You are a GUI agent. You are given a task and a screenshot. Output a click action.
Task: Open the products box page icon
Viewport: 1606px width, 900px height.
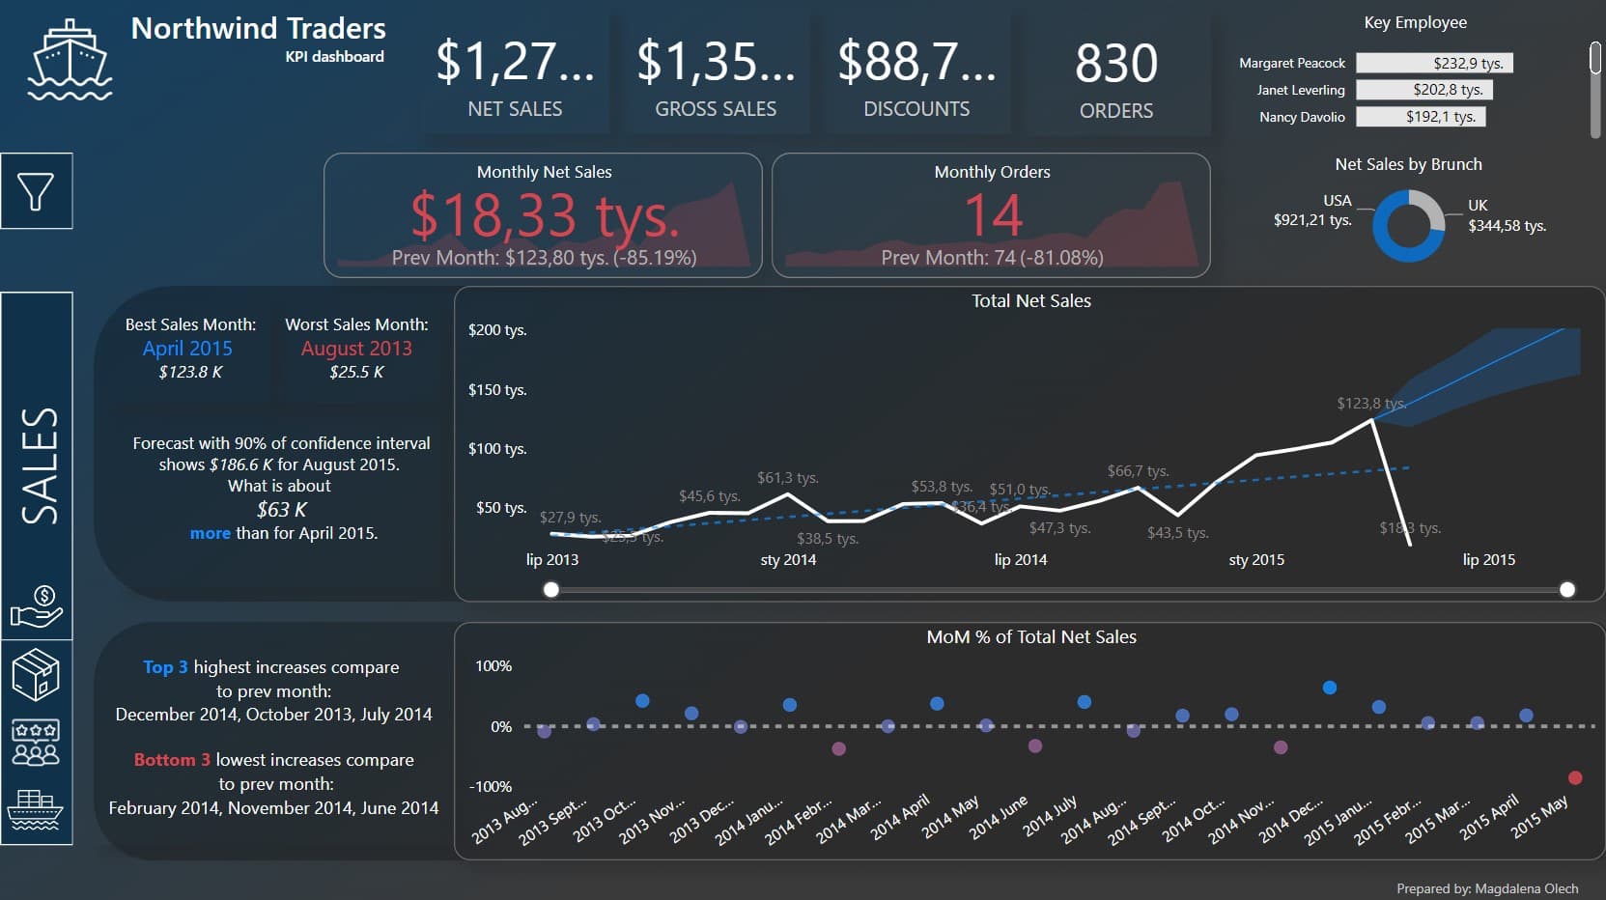tap(36, 673)
